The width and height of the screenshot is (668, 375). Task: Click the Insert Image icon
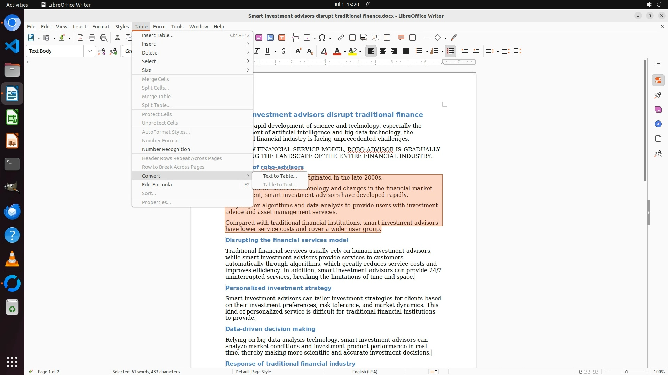tap(259, 37)
